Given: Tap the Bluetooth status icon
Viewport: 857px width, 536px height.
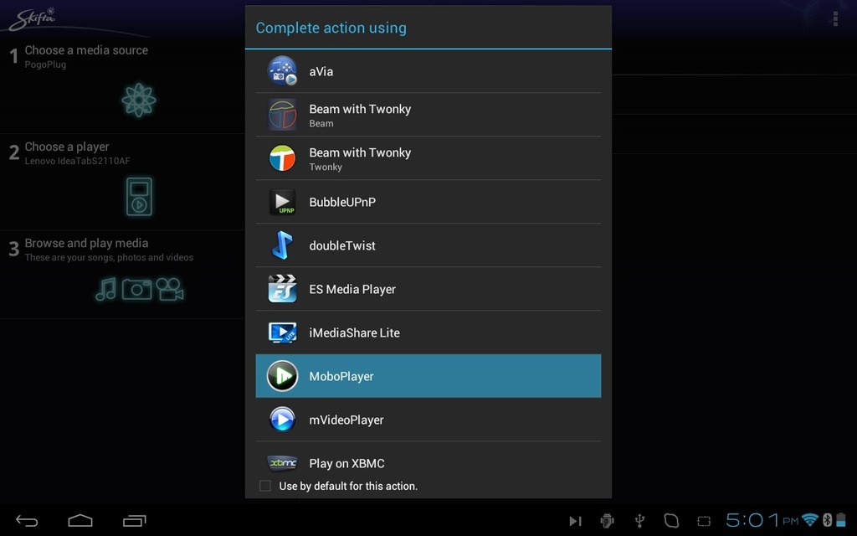Looking at the screenshot, I should click(828, 519).
